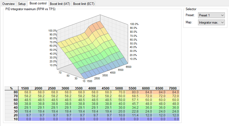Select cell 22.8 in the 30 TPS row
The height and width of the screenshot is (126, 229).
pyautogui.click(x=132, y=111)
